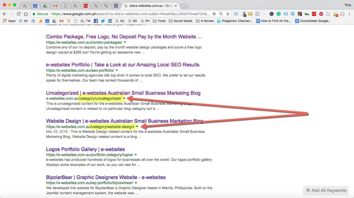Open the G AU Google bookmark
This screenshot has width=354, height=198.
click(120, 21)
